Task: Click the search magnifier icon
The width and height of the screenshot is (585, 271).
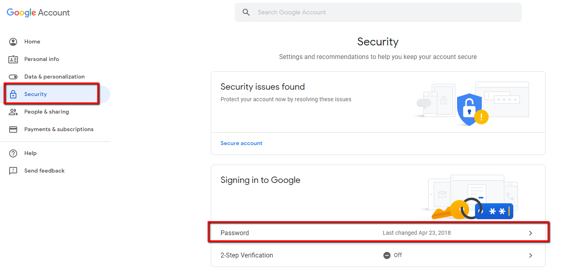Action: tap(246, 12)
